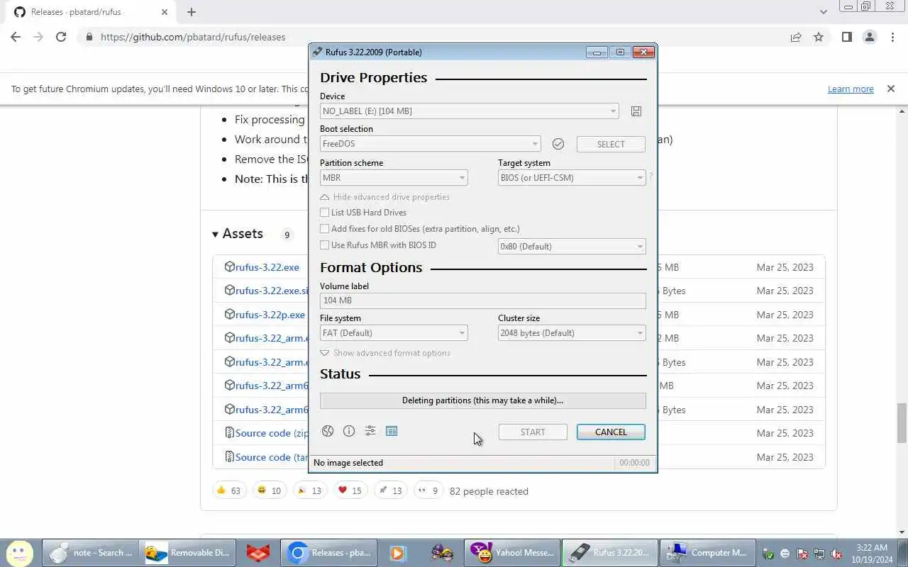Enable Add fixes for old BIOSes checkbox

tap(325, 229)
